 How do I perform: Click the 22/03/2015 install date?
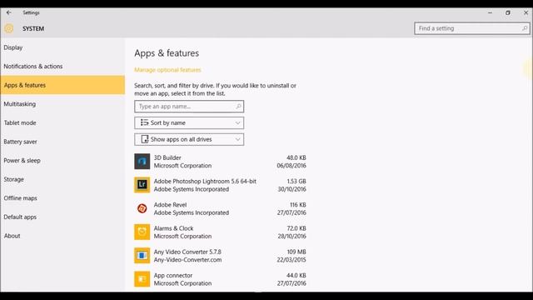pos(291,259)
